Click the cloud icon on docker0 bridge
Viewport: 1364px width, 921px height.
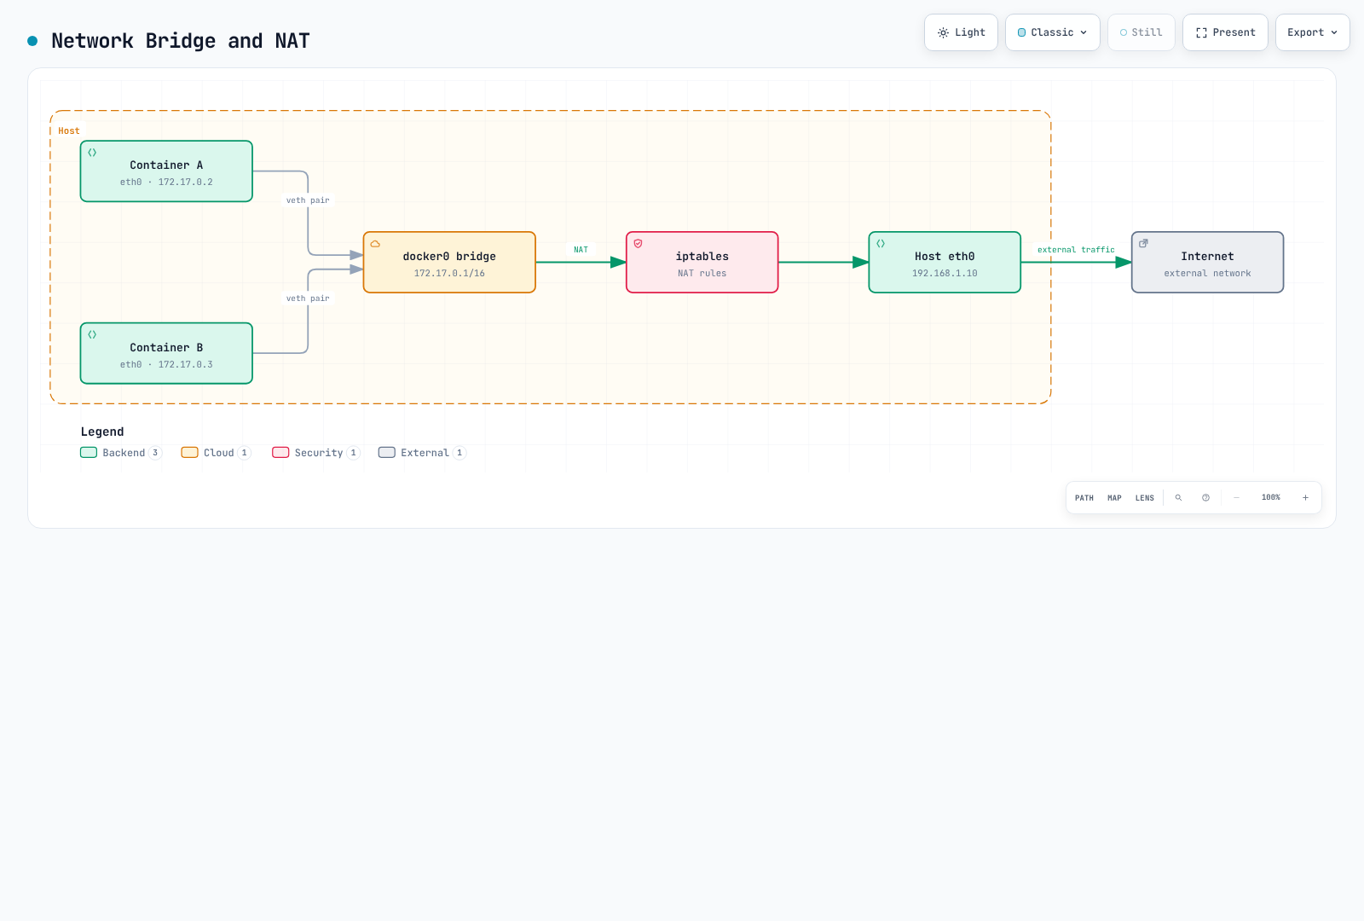point(375,244)
